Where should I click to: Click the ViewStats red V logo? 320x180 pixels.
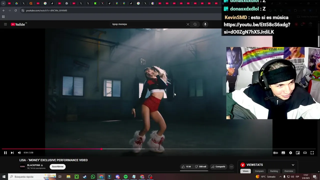[x=242, y=165]
